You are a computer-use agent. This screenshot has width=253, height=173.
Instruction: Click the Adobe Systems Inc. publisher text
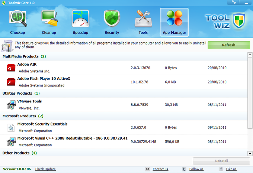(34, 71)
